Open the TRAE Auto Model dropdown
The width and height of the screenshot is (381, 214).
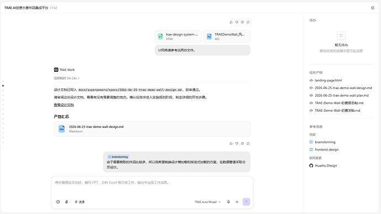pyautogui.click(x=208, y=202)
